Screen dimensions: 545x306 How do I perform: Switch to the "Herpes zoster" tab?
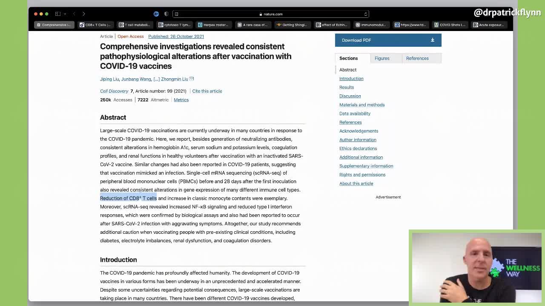click(x=213, y=25)
